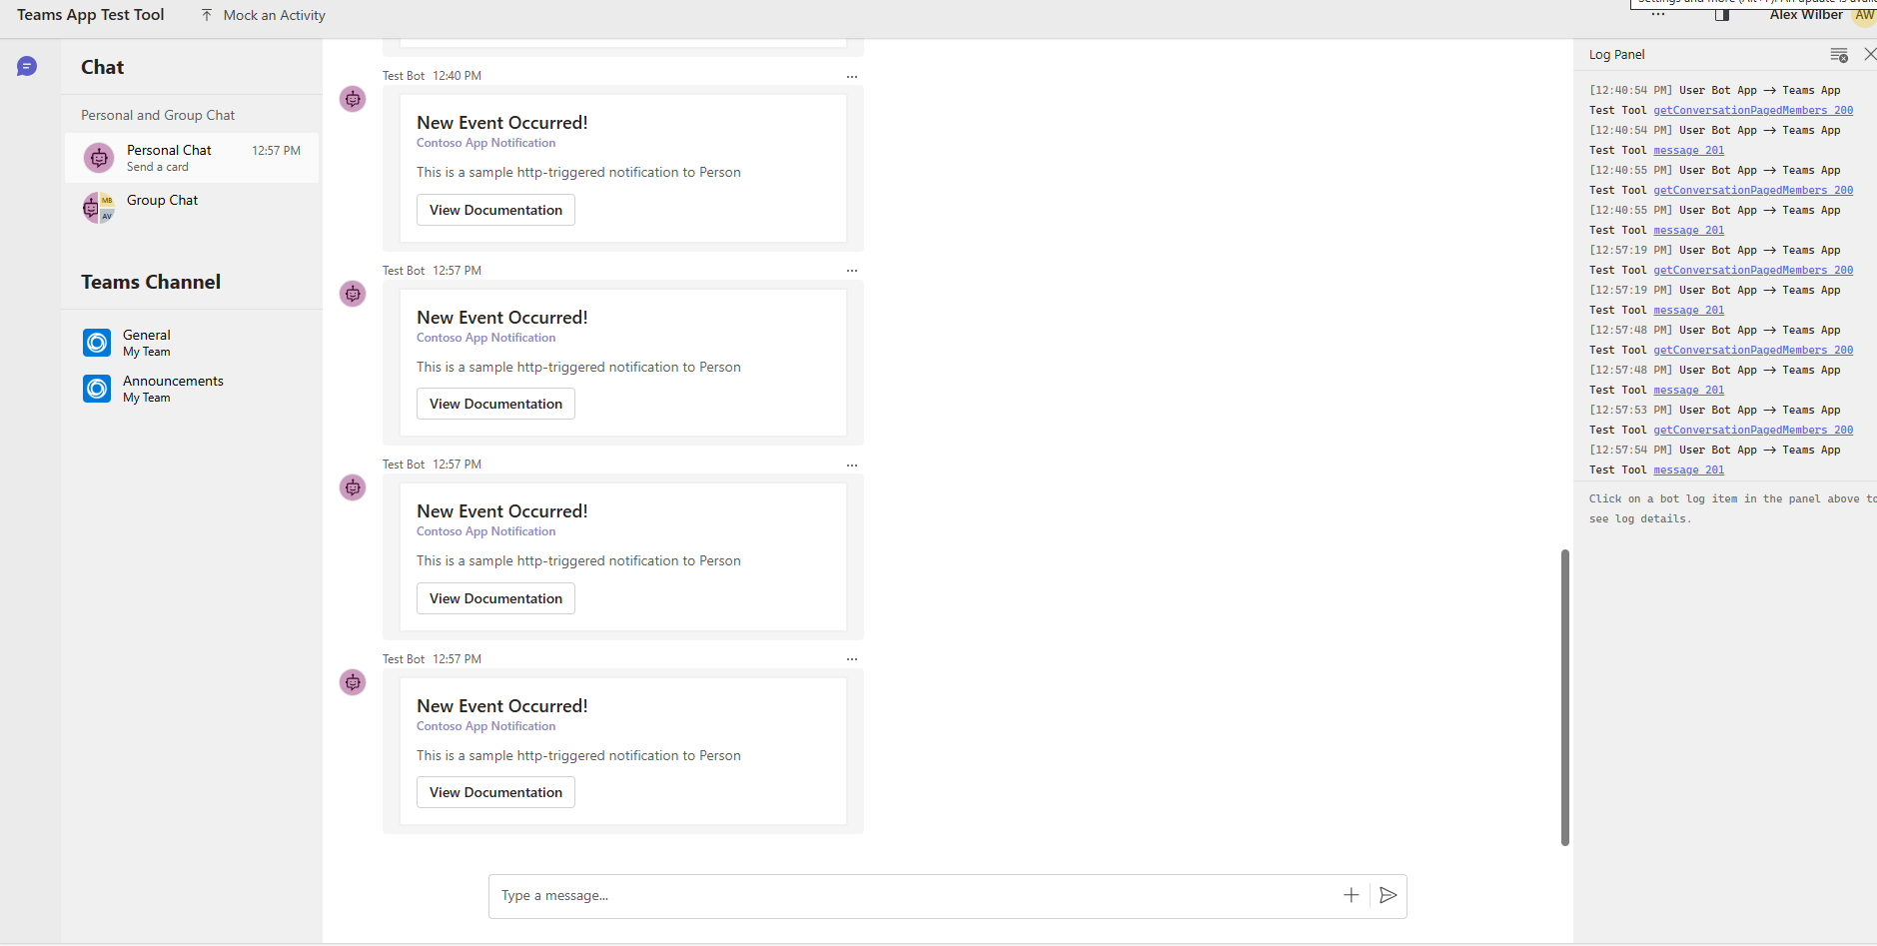Open the first getConversationPagedMembers 200 log link
The image size is (1877, 946).
(1753, 110)
